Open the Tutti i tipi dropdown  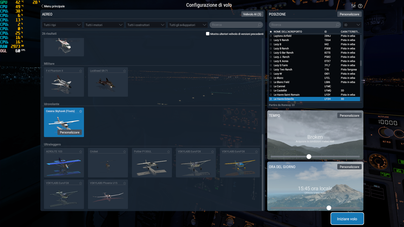(x=62, y=25)
